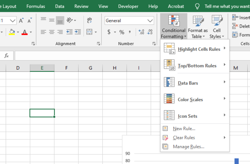Toggle Wrap Text button

click(89, 20)
